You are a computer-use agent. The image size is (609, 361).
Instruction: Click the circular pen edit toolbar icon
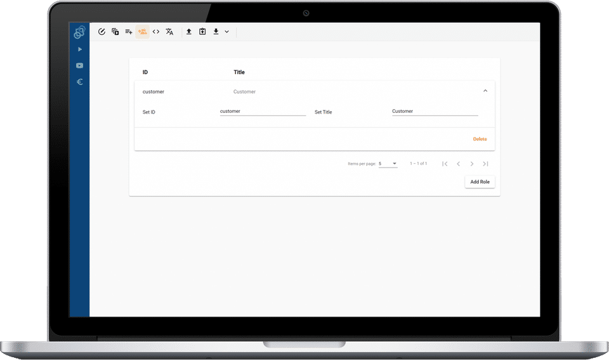pyautogui.click(x=101, y=32)
